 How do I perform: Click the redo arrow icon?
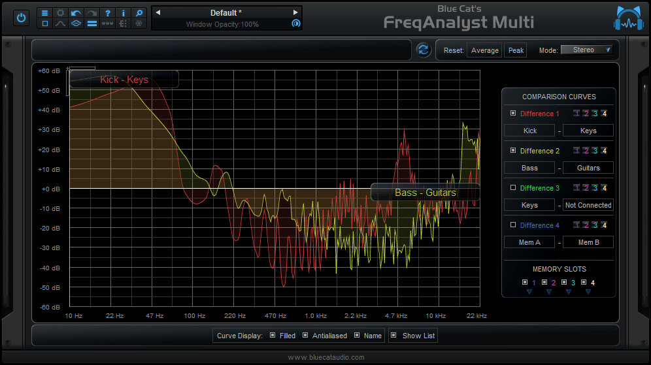(92, 13)
